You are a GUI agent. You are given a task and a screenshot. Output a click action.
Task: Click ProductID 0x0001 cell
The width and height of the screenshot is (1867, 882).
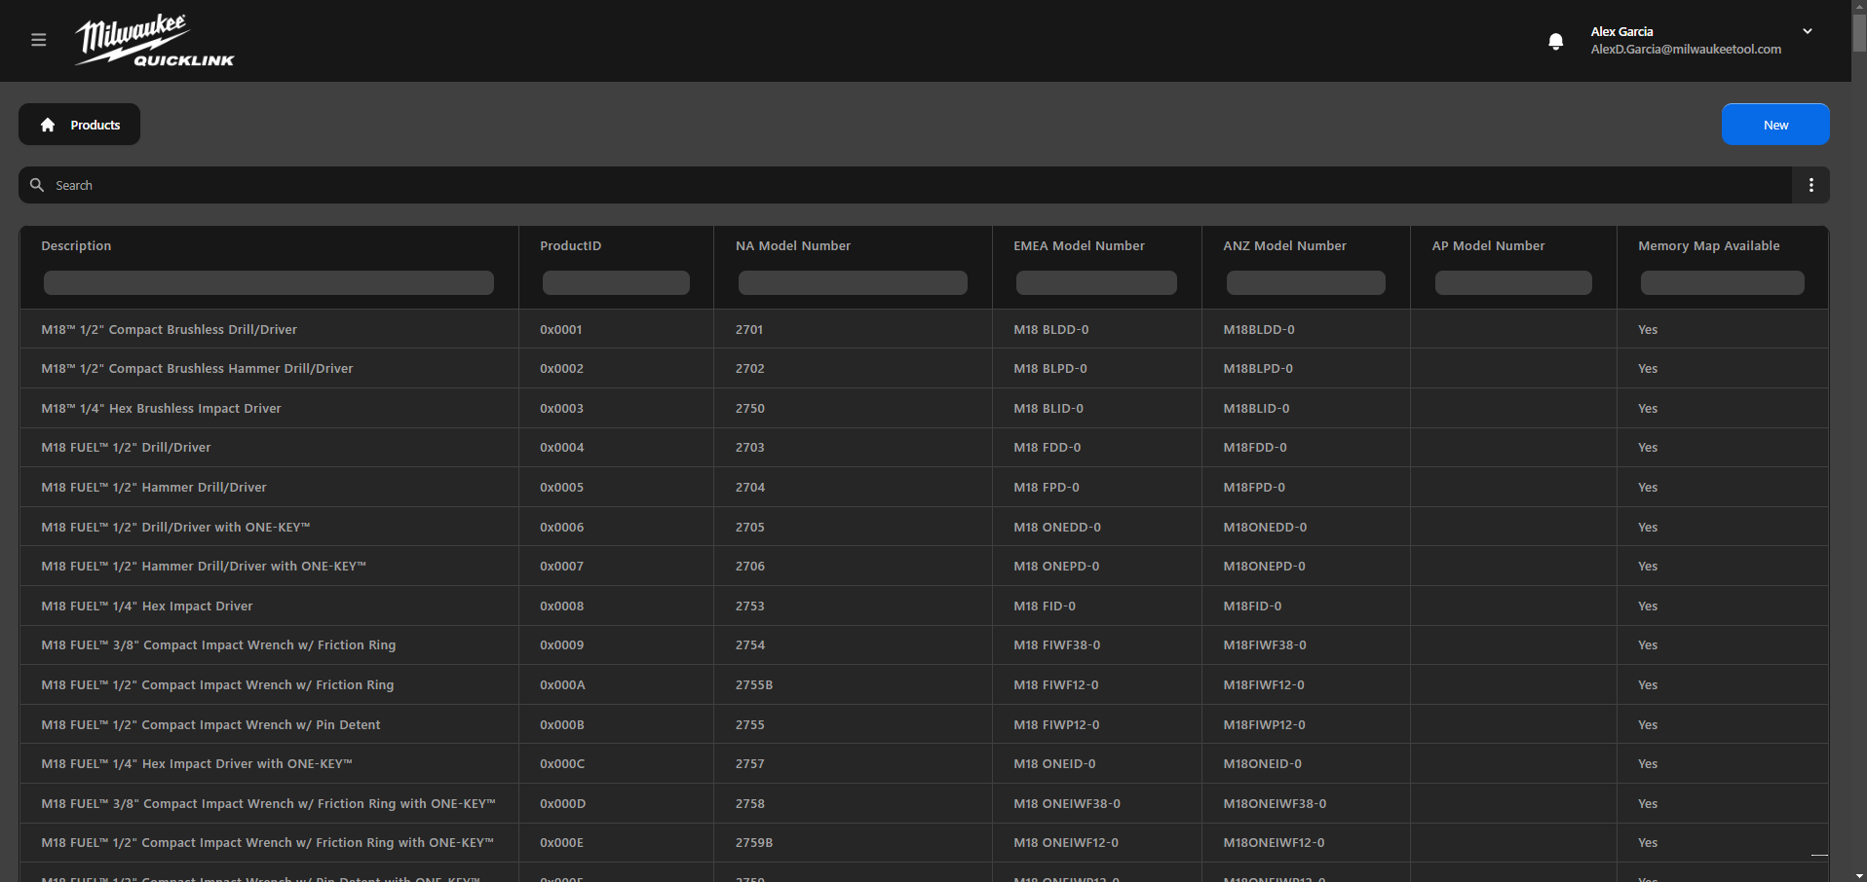coord(561,329)
